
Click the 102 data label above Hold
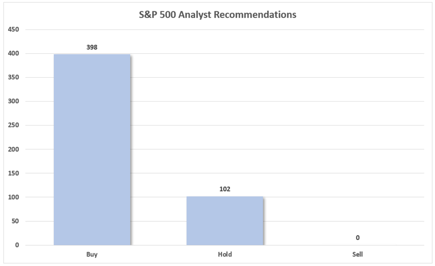point(225,189)
